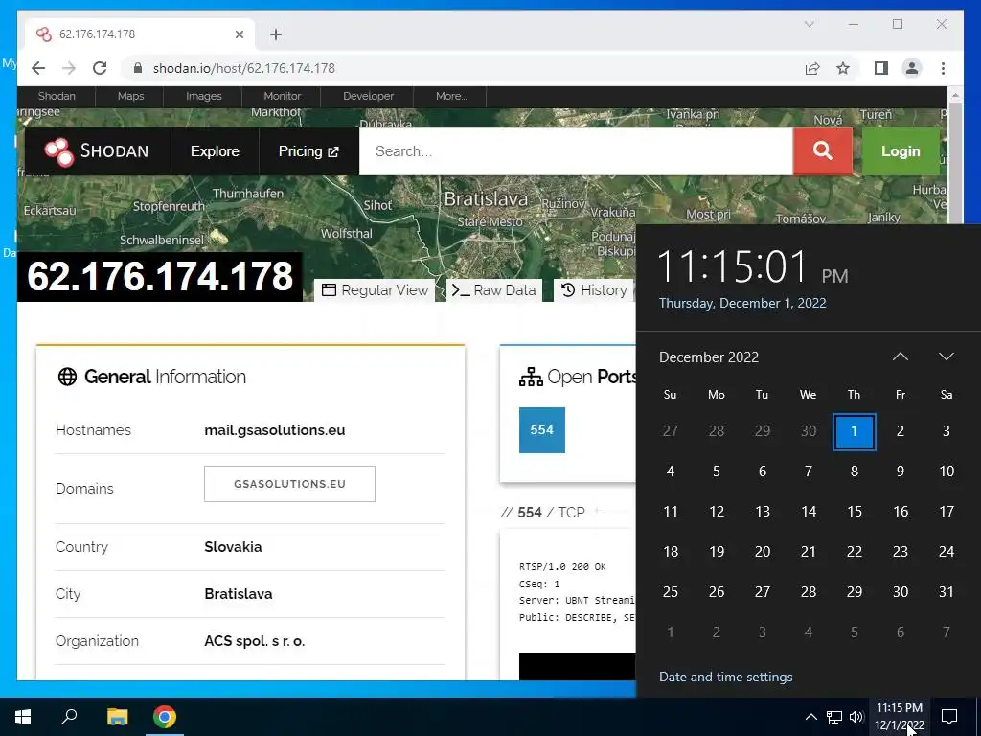Click the 62.176.174.178 IP heading
Viewport: 981px width, 736px height.
tap(160, 277)
